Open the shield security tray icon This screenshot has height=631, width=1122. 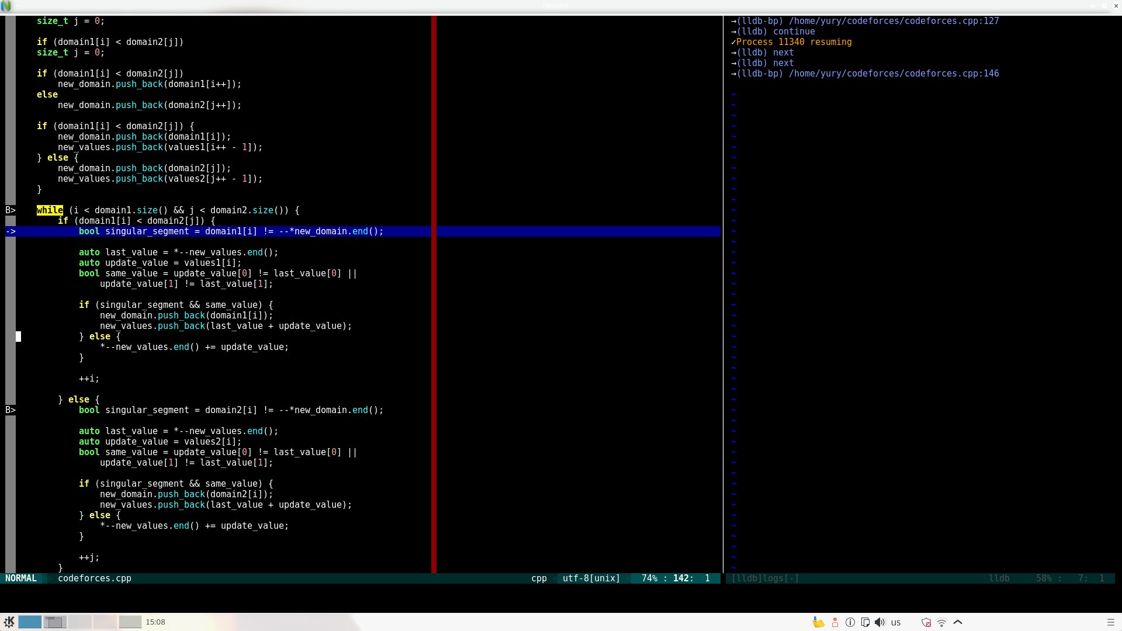point(926,622)
